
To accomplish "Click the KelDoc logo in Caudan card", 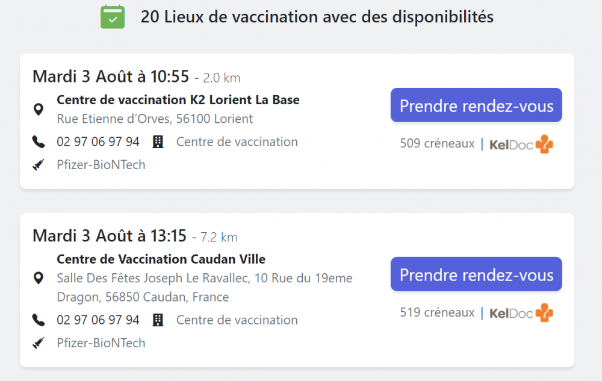I will [x=521, y=313].
